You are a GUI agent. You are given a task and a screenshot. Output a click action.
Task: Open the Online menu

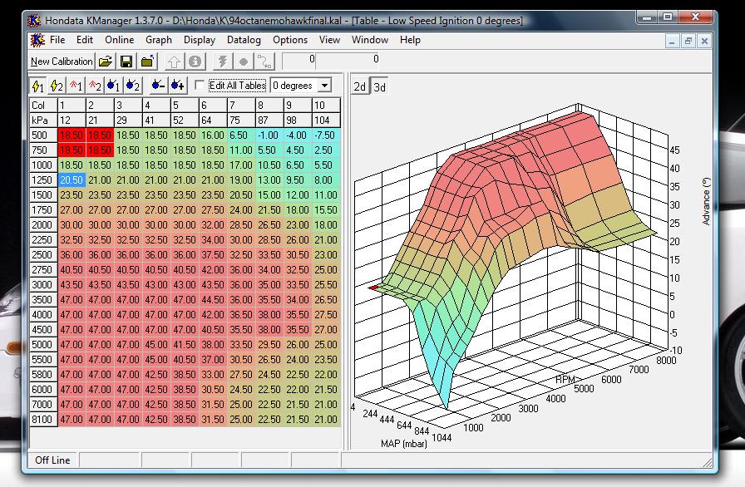coord(119,40)
